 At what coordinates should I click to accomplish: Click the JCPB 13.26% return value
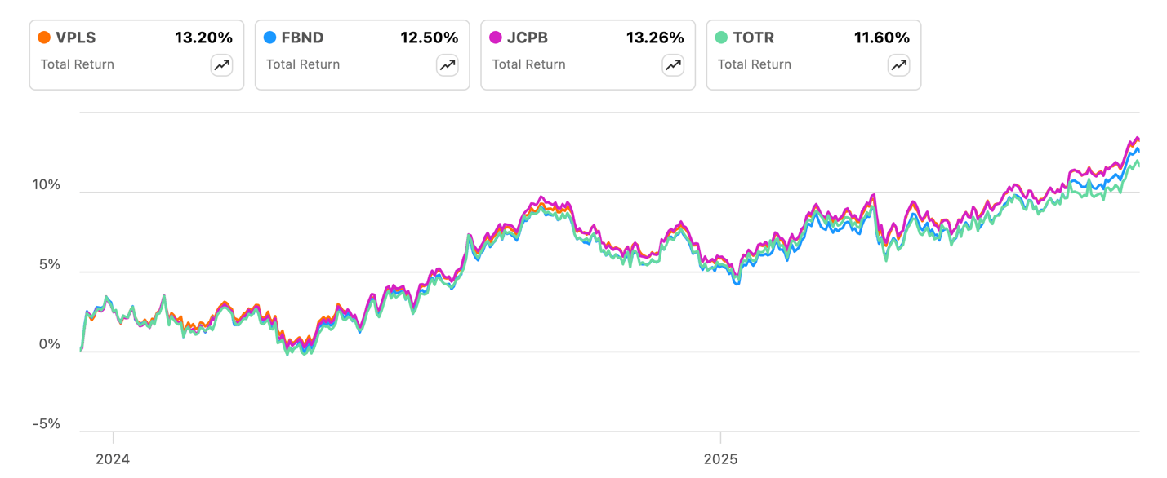655,38
